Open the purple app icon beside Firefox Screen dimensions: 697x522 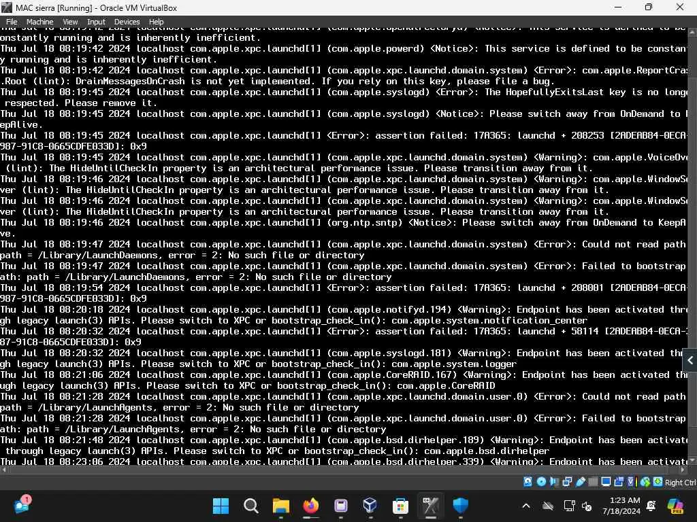[x=341, y=506]
